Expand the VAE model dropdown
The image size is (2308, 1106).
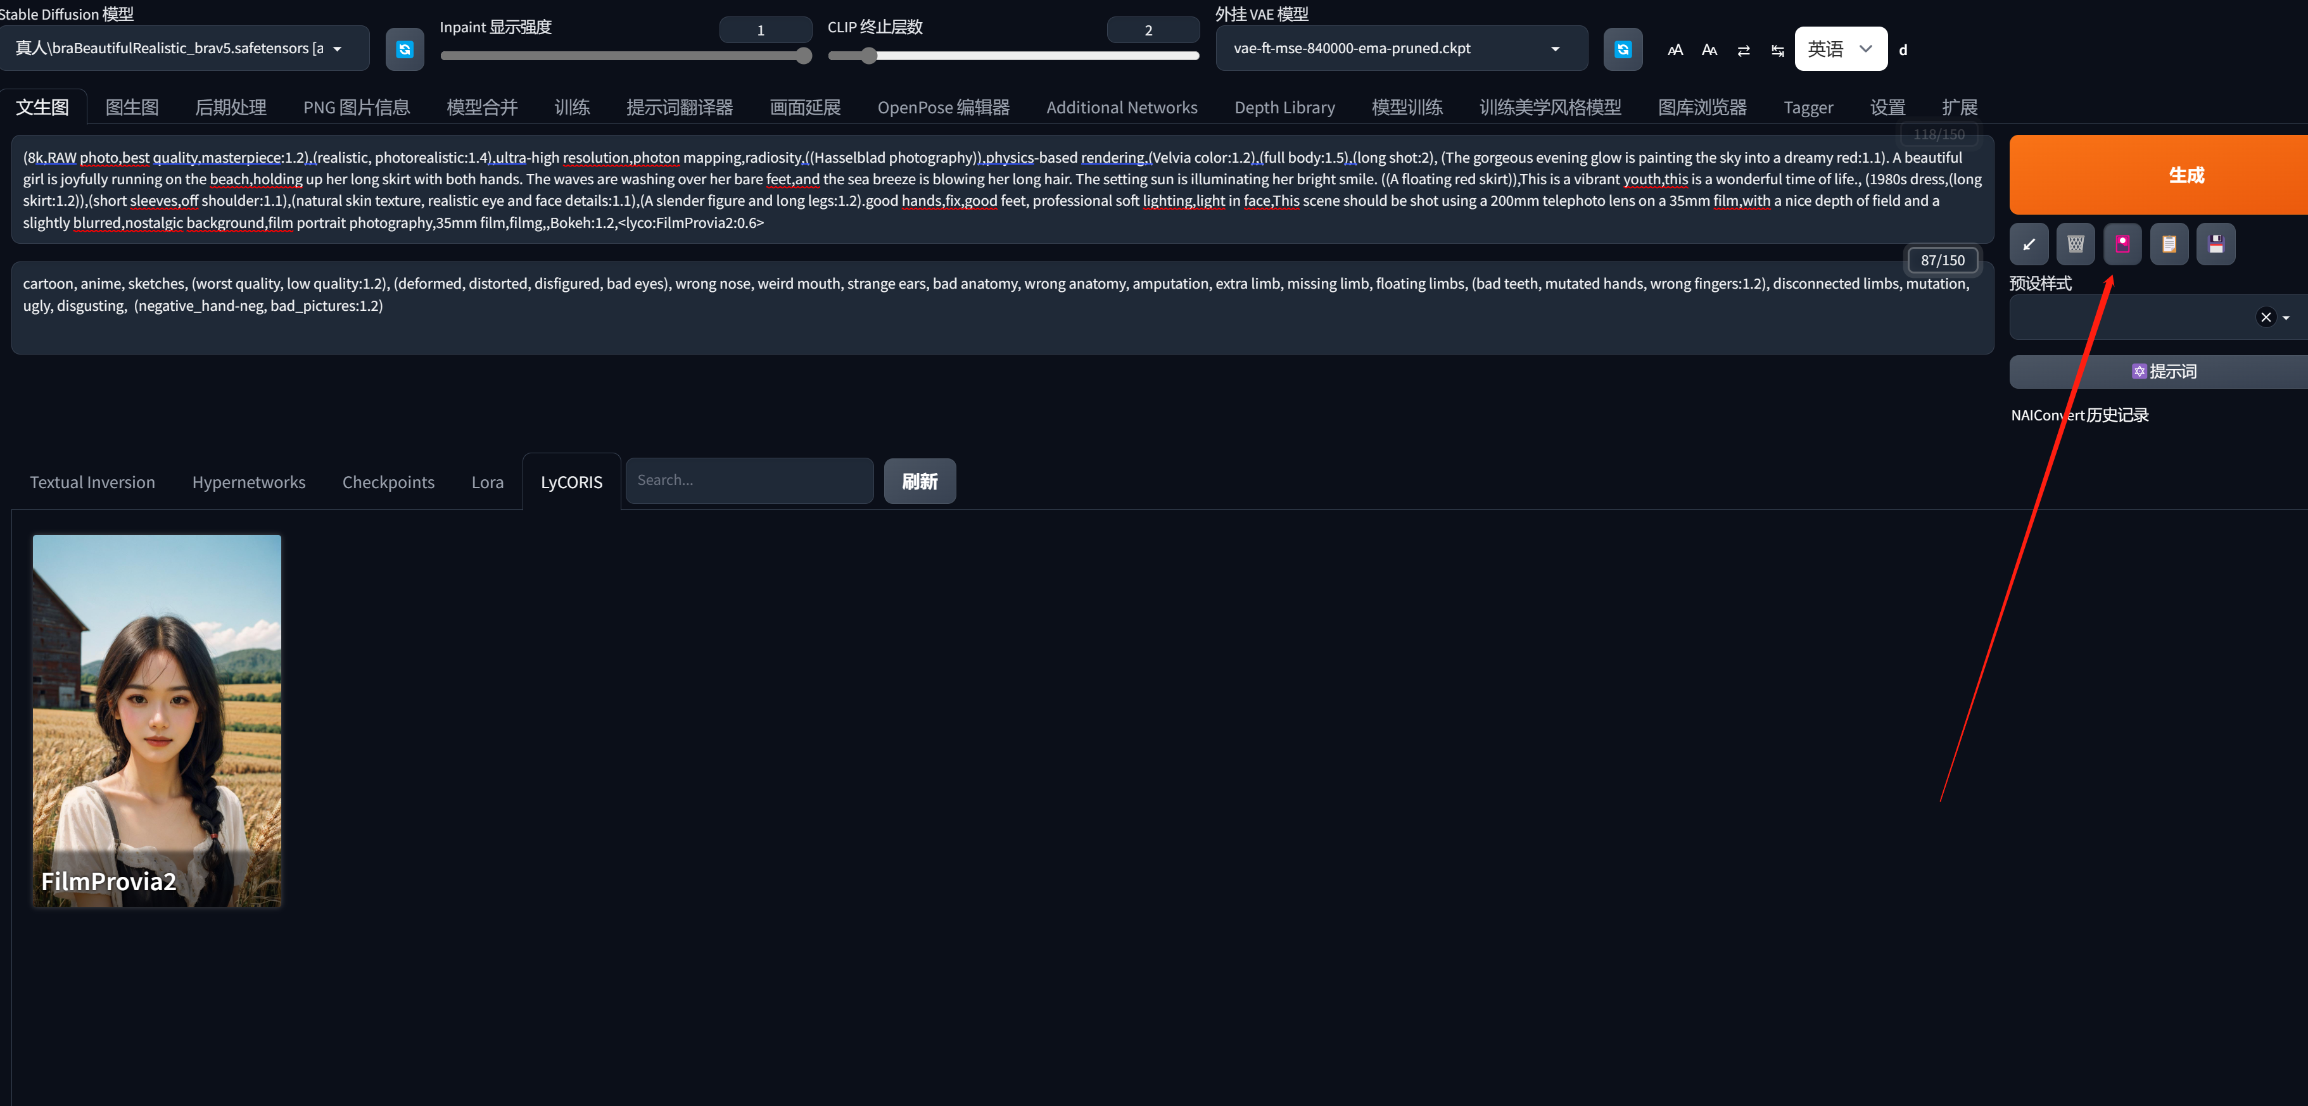(1554, 49)
